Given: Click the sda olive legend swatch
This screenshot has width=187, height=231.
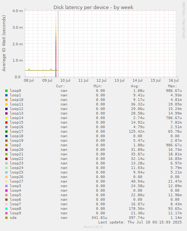Looking at the screenshot, I should (6, 218).
